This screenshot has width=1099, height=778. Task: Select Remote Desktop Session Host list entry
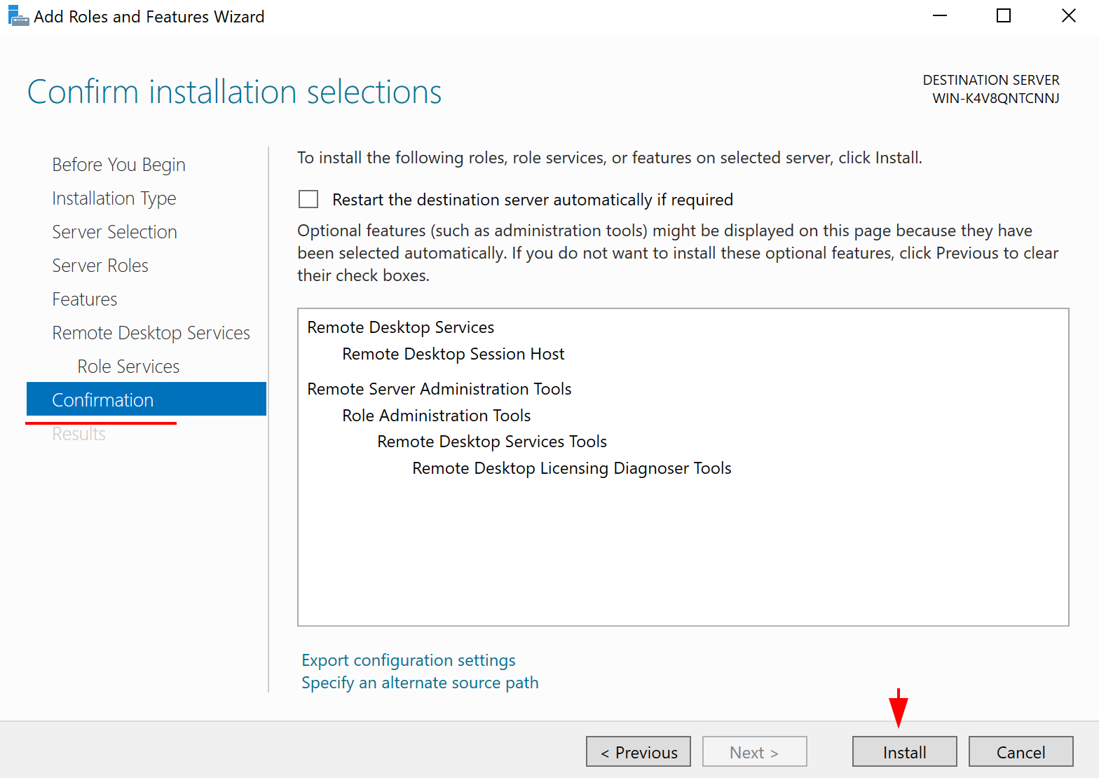coord(453,354)
